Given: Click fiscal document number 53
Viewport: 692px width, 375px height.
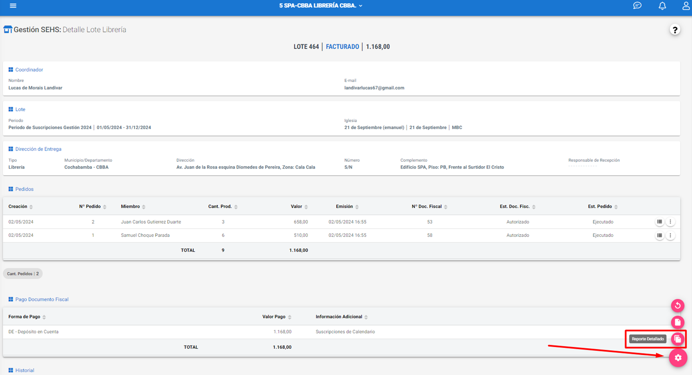Looking at the screenshot, I should click(x=430, y=222).
